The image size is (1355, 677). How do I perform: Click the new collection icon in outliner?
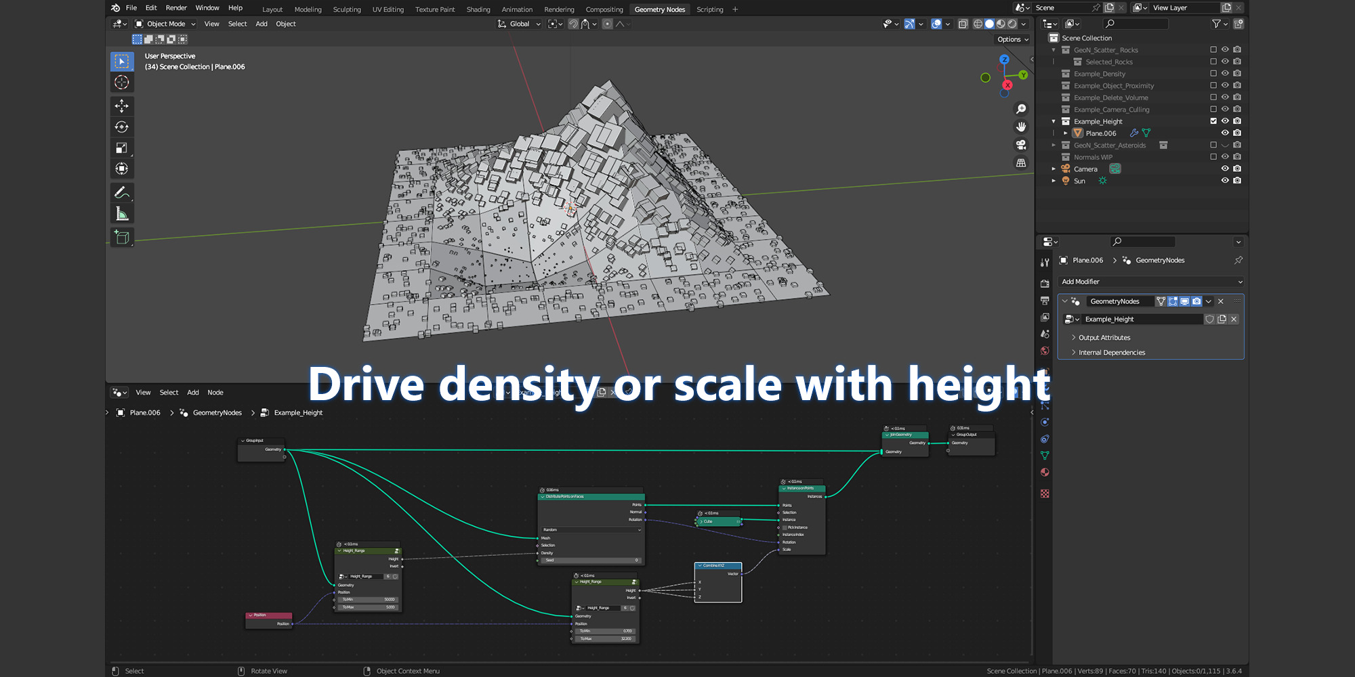point(1238,24)
